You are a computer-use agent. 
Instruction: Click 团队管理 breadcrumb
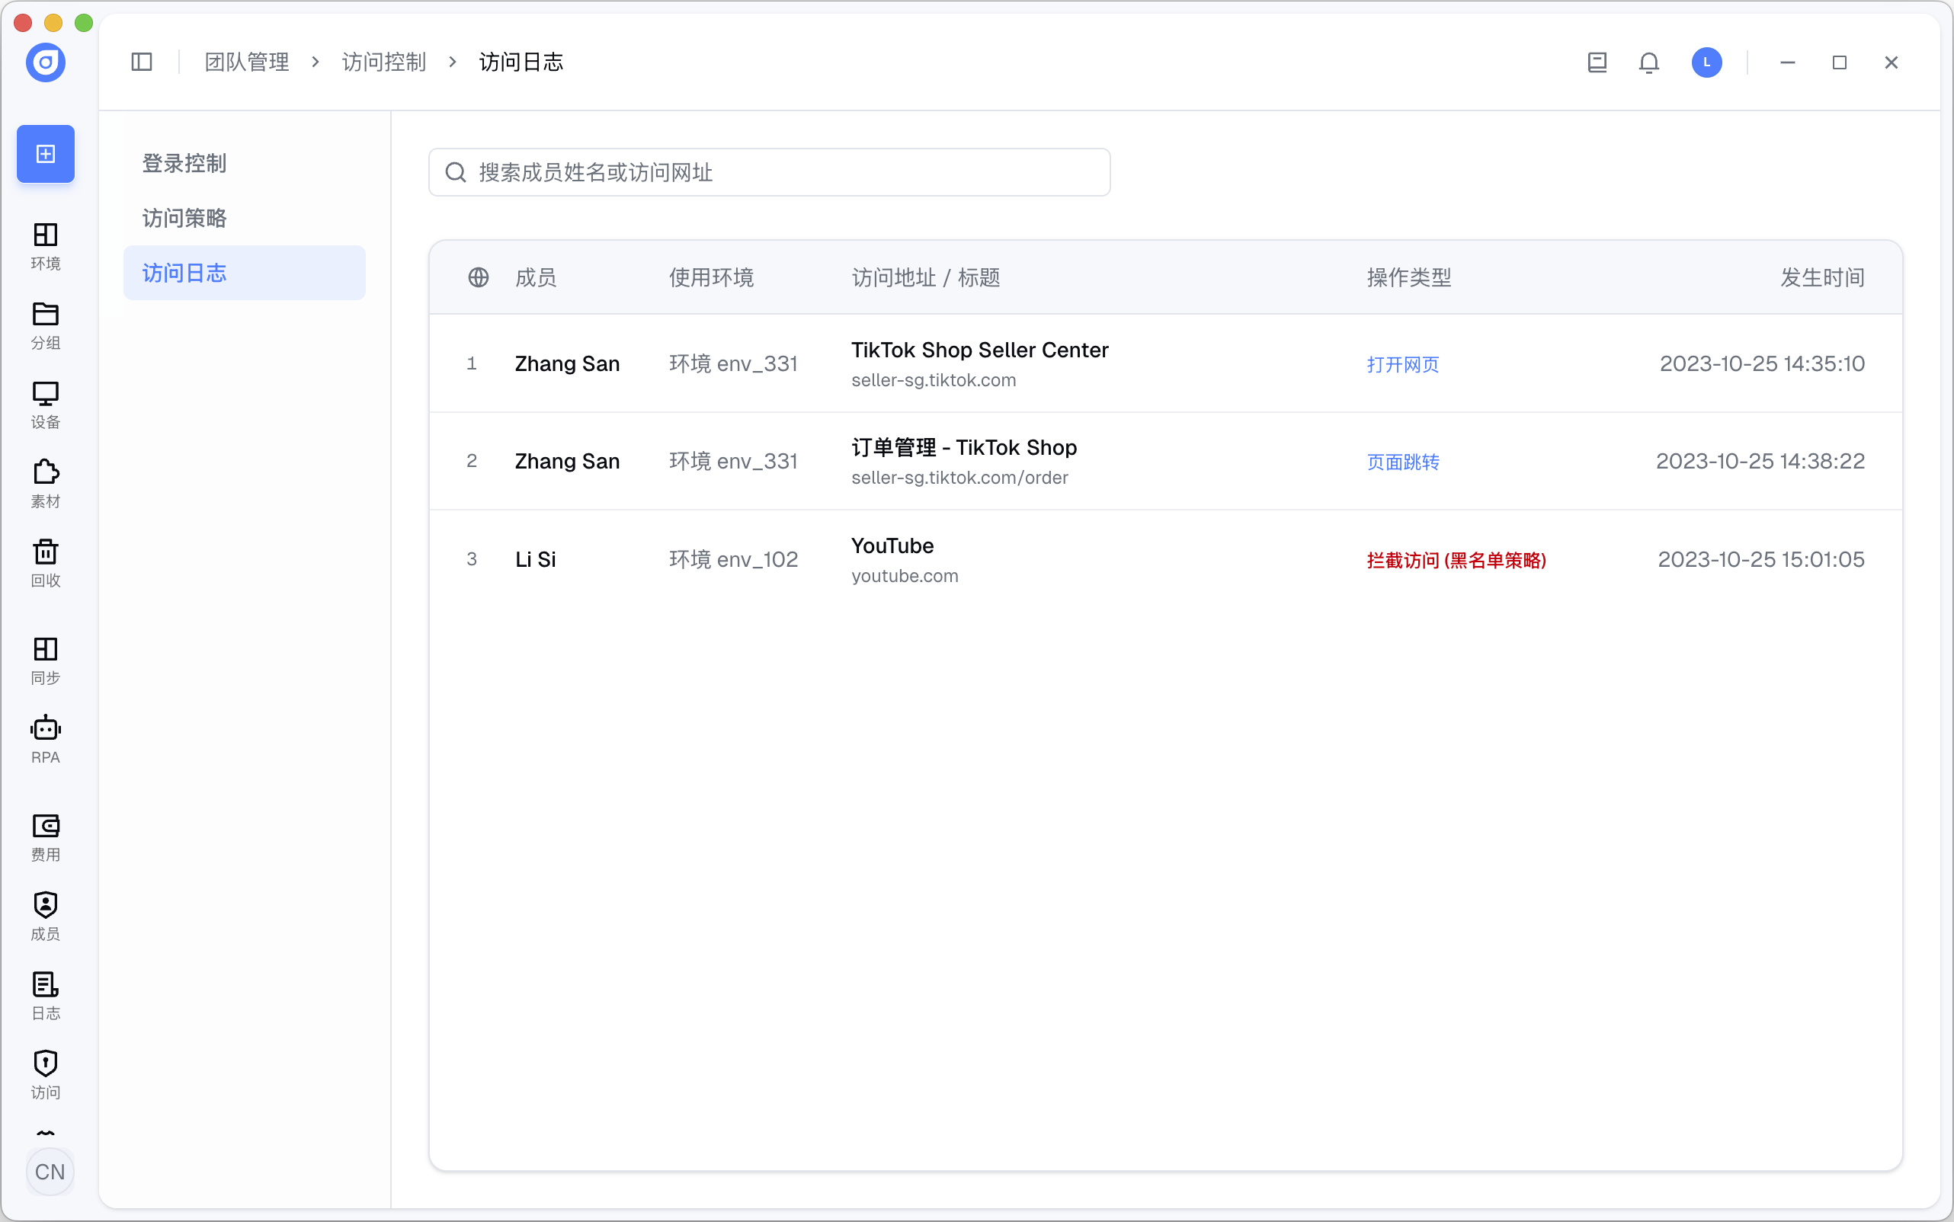click(x=247, y=62)
